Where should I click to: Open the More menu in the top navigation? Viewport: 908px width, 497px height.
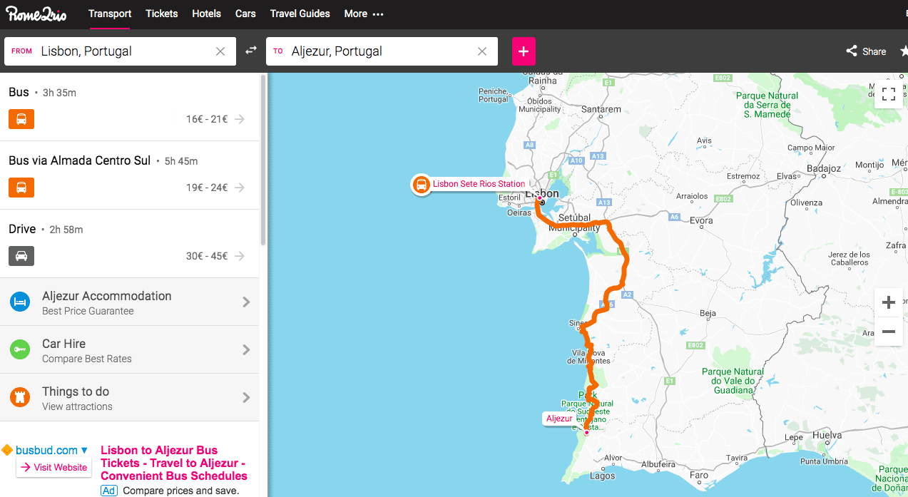(364, 14)
